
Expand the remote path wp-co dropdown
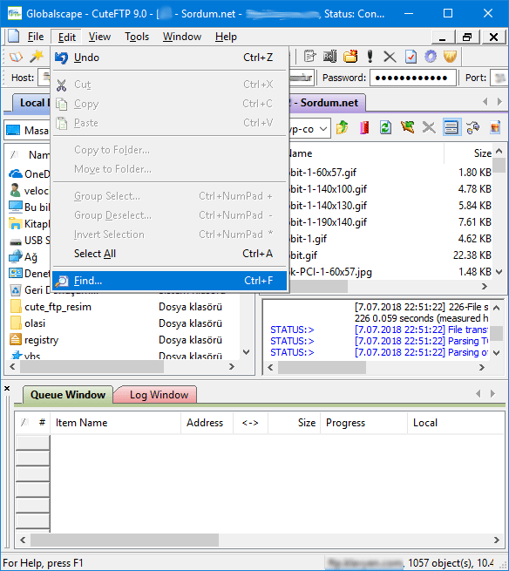click(x=323, y=128)
